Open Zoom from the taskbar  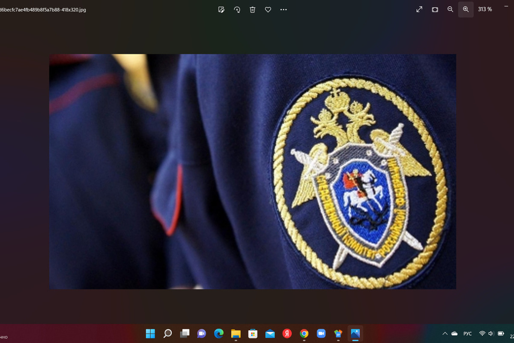pos(321,334)
